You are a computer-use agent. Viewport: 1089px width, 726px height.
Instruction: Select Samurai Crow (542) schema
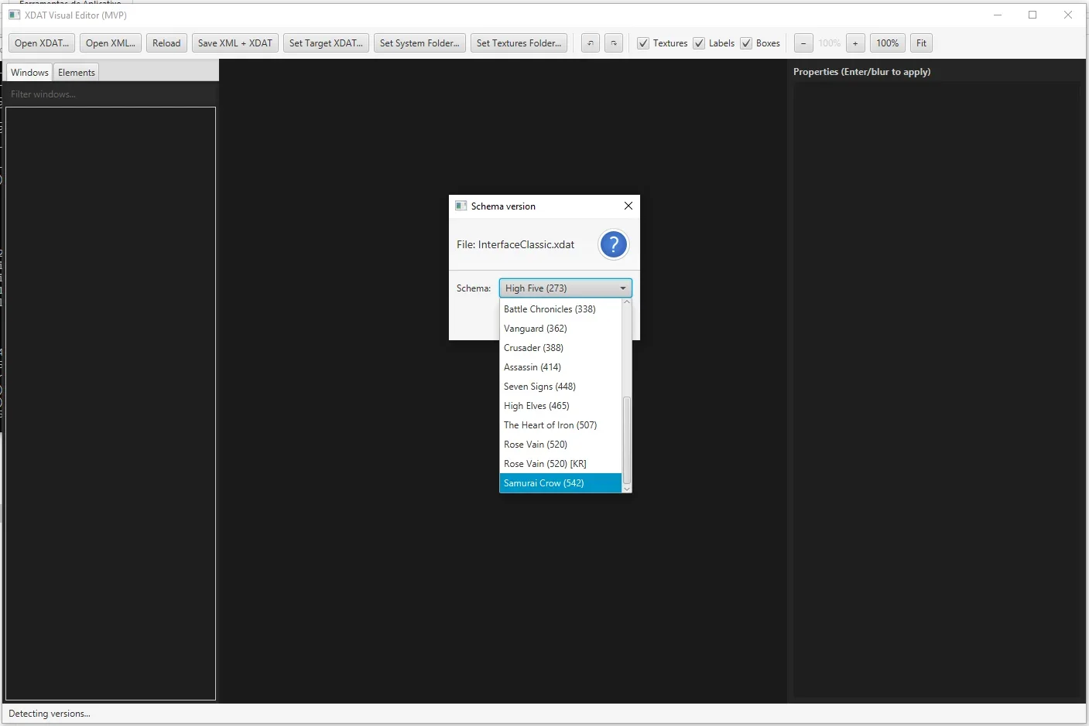point(560,483)
